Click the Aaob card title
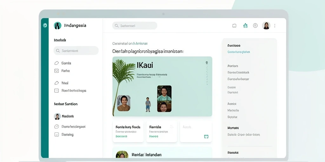The image size is (325, 162). tap(187, 127)
